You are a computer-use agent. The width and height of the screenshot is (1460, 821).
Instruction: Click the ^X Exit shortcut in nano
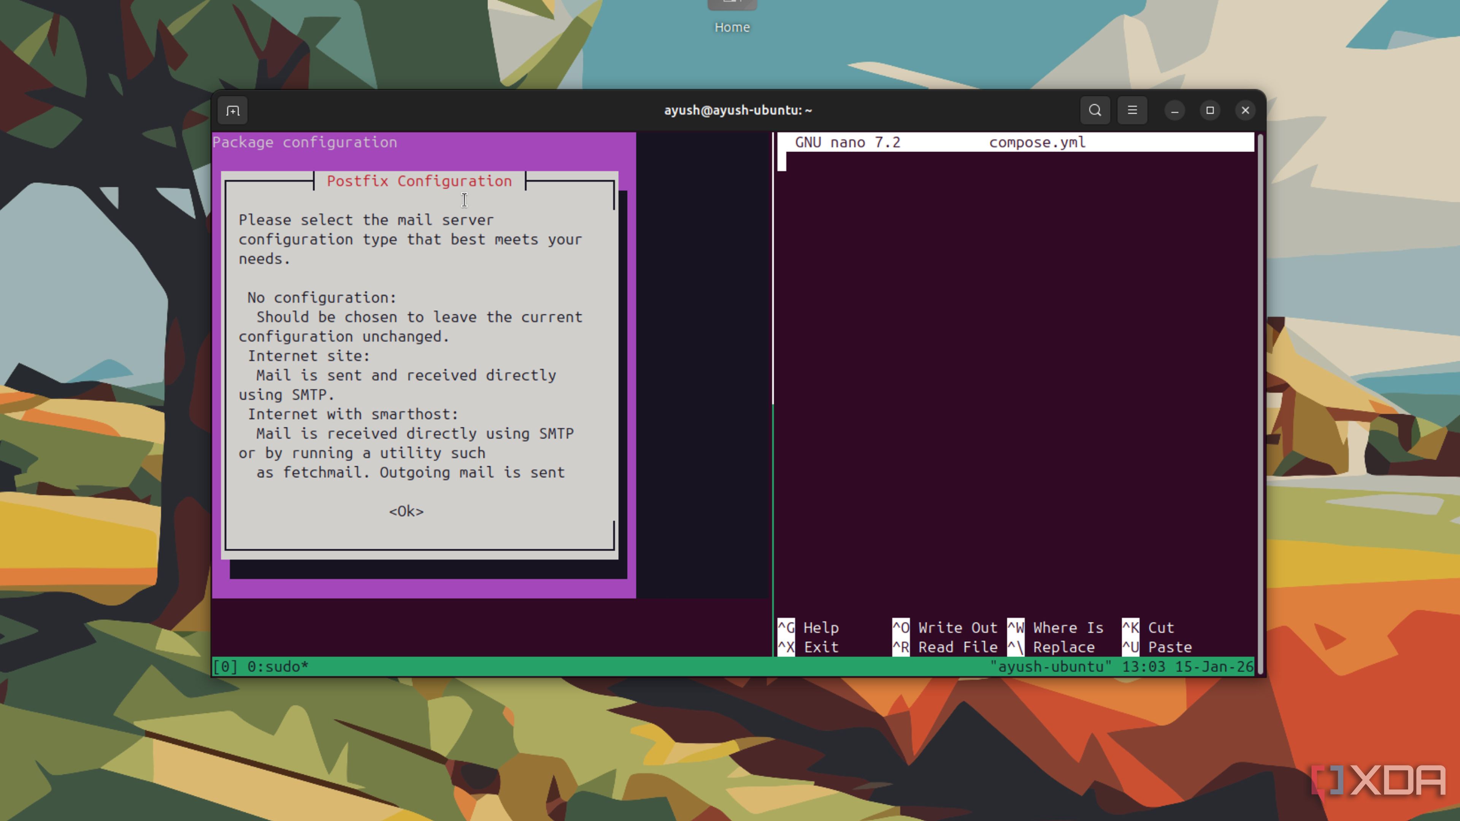pyautogui.click(x=808, y=647)
